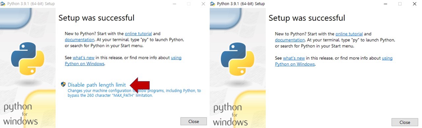
Task: Open online tutorial link in right window
Action: (349, 34)
